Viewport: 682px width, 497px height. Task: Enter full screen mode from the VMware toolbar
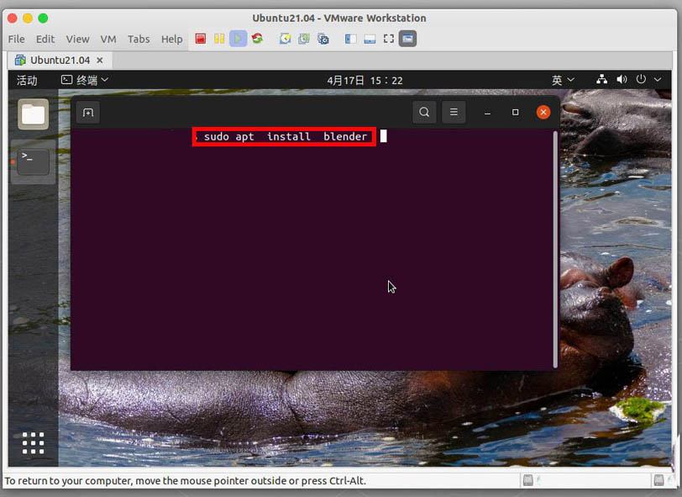tap(388, 39)
